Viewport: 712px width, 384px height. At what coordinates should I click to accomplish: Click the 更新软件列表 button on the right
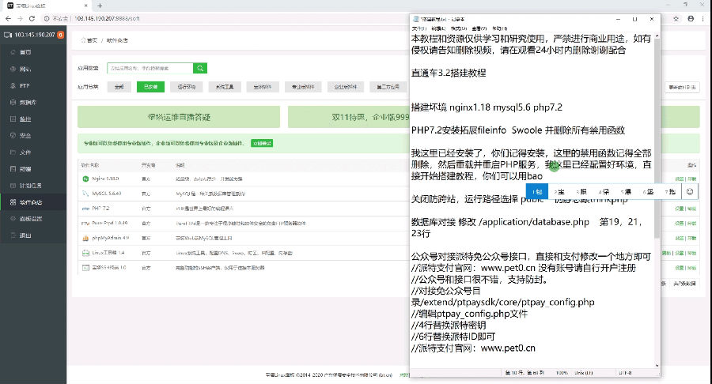[683, 87]
